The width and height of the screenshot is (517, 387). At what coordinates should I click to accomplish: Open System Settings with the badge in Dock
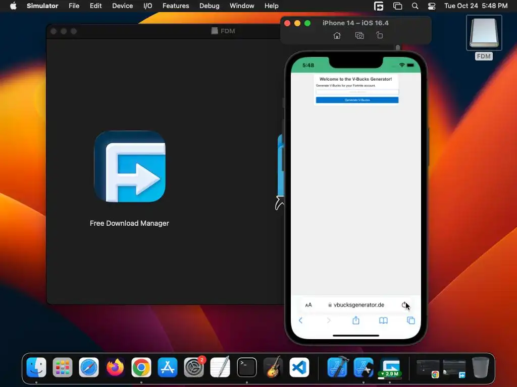point(194,367)
